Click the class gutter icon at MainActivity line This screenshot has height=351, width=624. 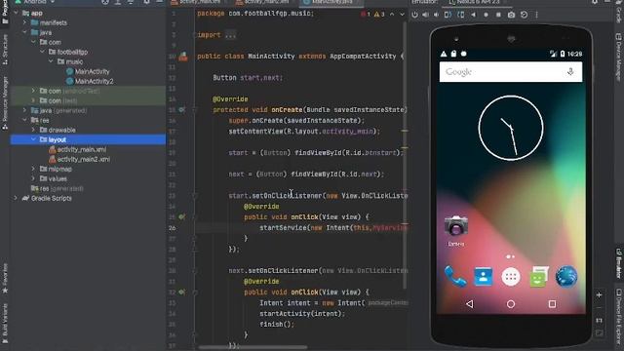click(x=183, y=57)
